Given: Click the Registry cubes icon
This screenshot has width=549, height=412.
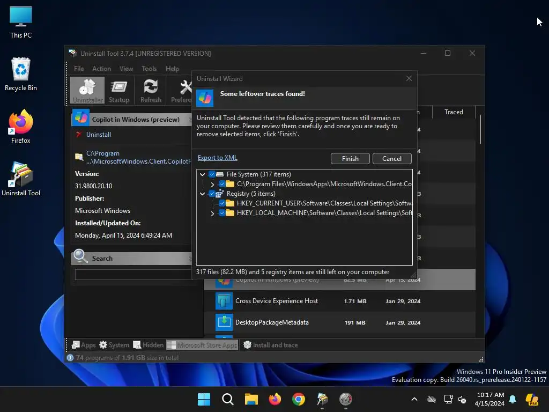Looking at the screenshot, I should coord(219,193).
